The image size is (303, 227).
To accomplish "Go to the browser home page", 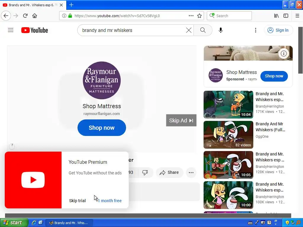I will [35, 16].
